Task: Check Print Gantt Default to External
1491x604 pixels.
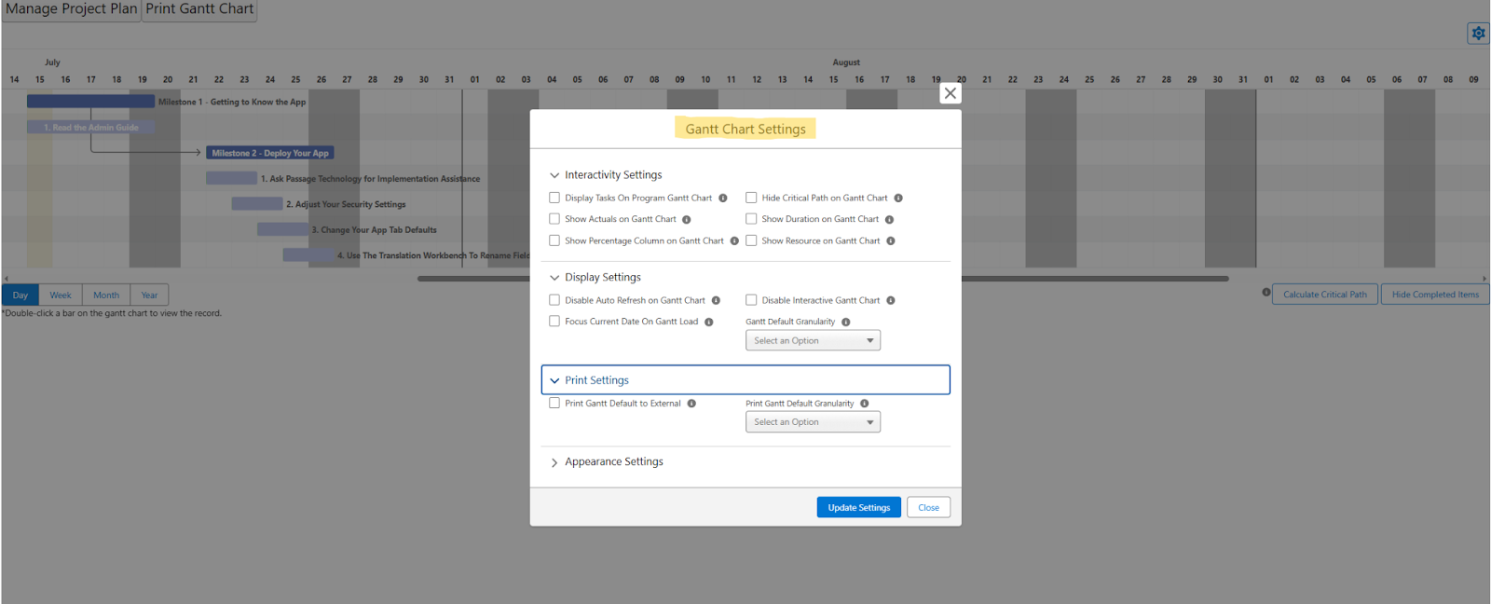Action: point(554,404)
